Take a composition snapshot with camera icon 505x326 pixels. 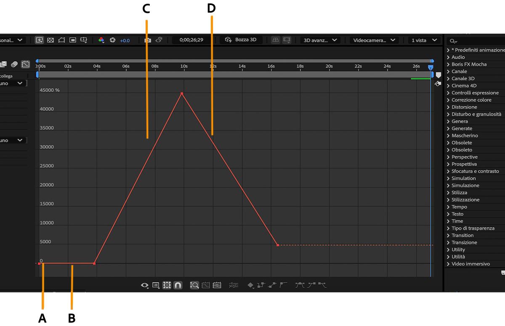pyautogui.click(x=148, y=40)
